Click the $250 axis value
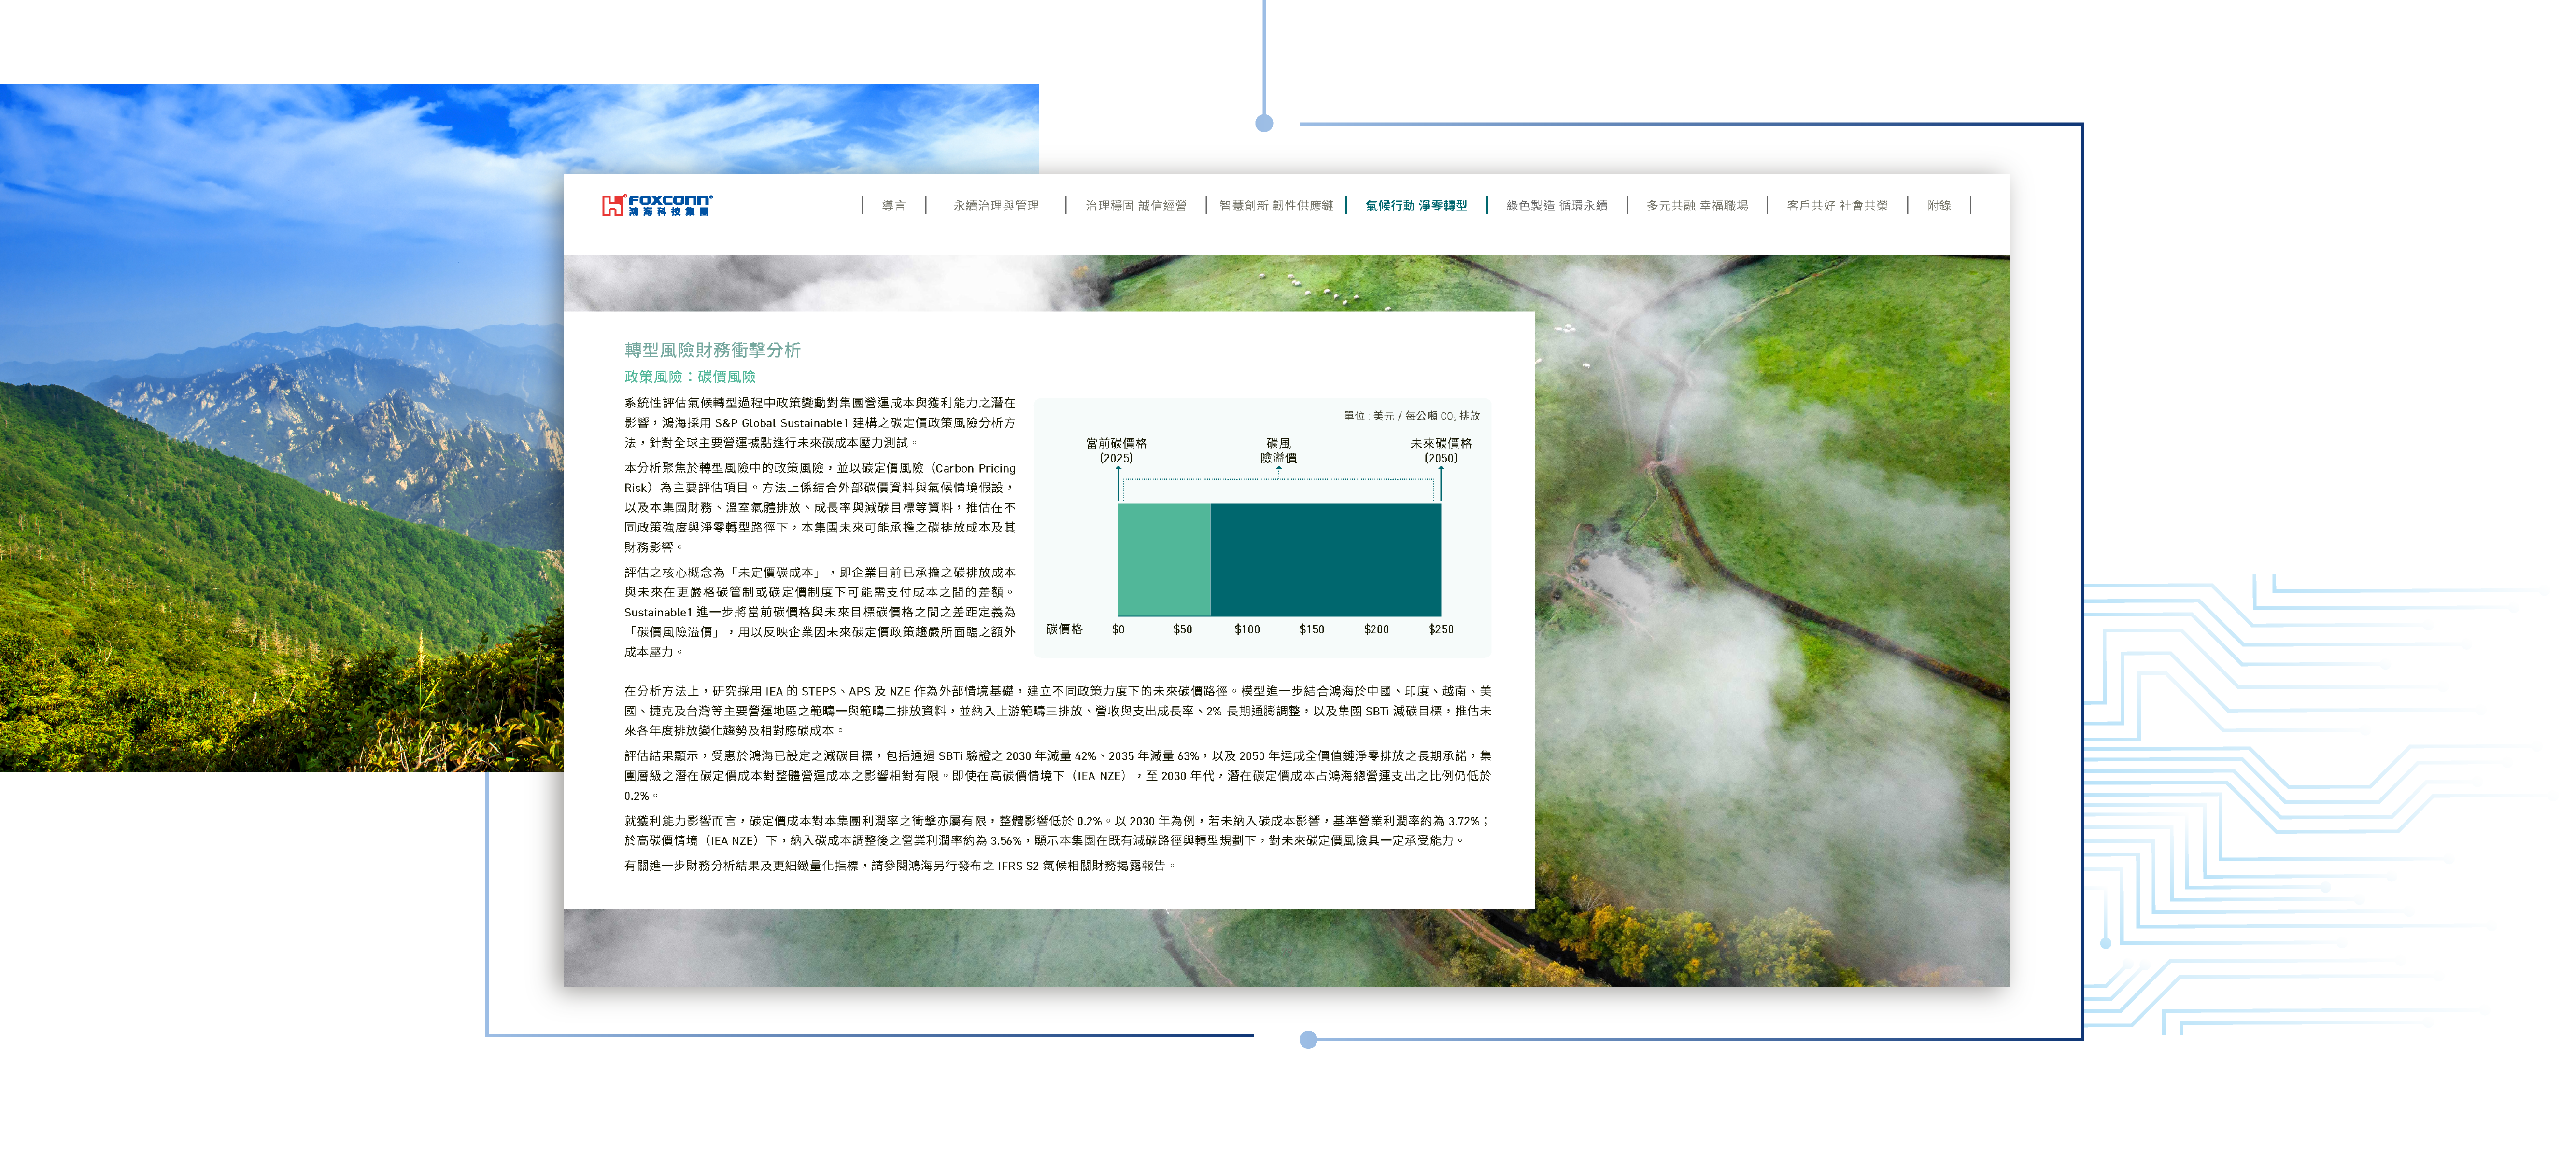The width and height of the screenshot is (2576, 1161). (1441, 630)
